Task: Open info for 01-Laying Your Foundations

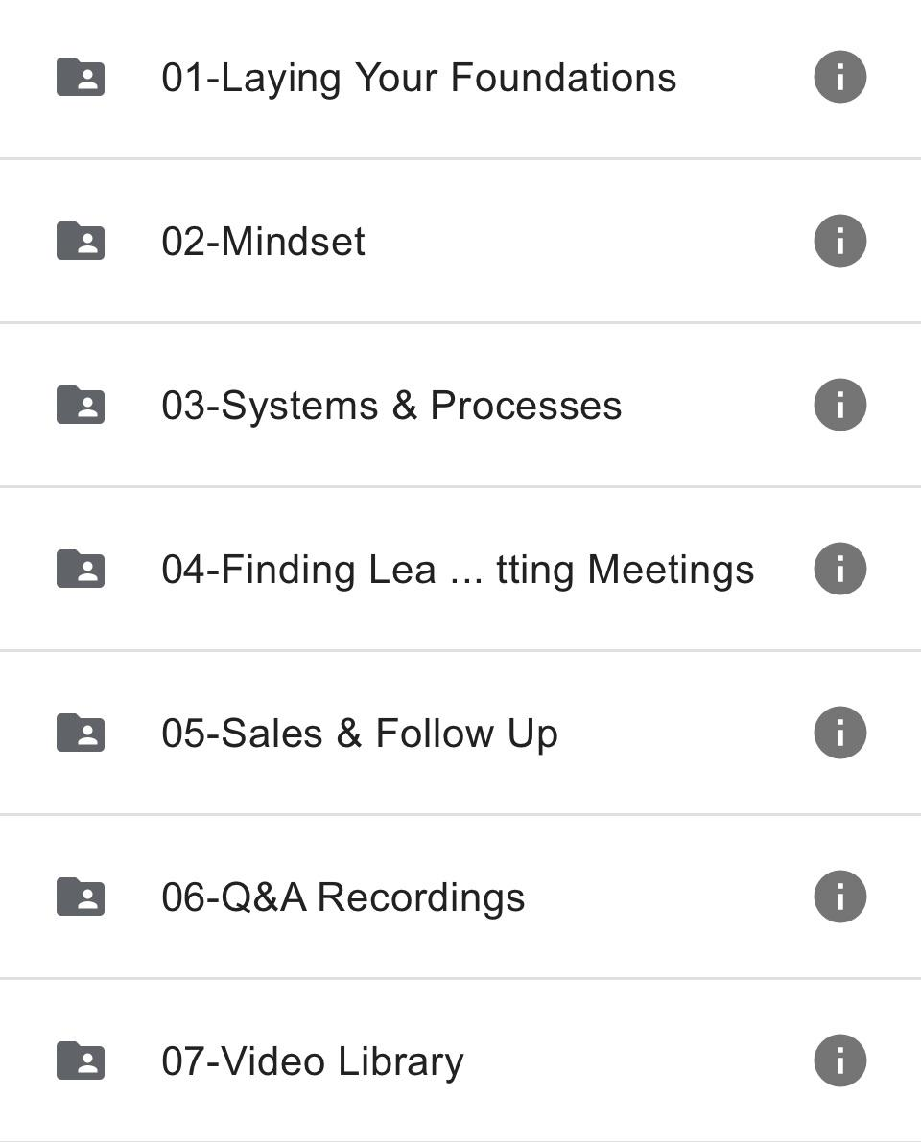Action: click(840, 77)
